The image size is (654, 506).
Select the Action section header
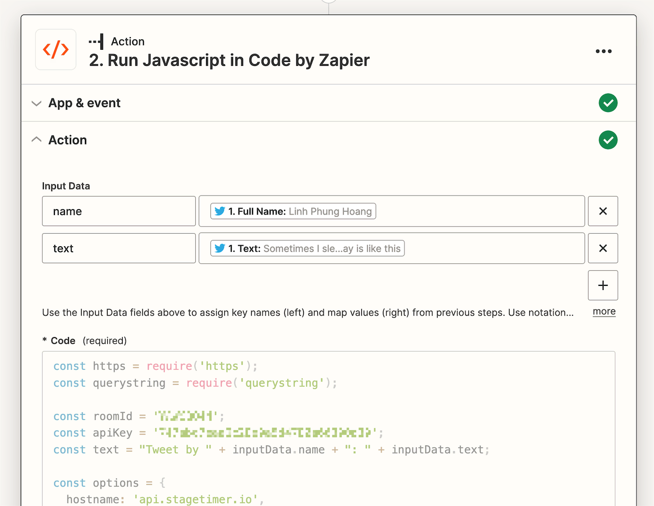pyautogui.click(x=67, y=140)
